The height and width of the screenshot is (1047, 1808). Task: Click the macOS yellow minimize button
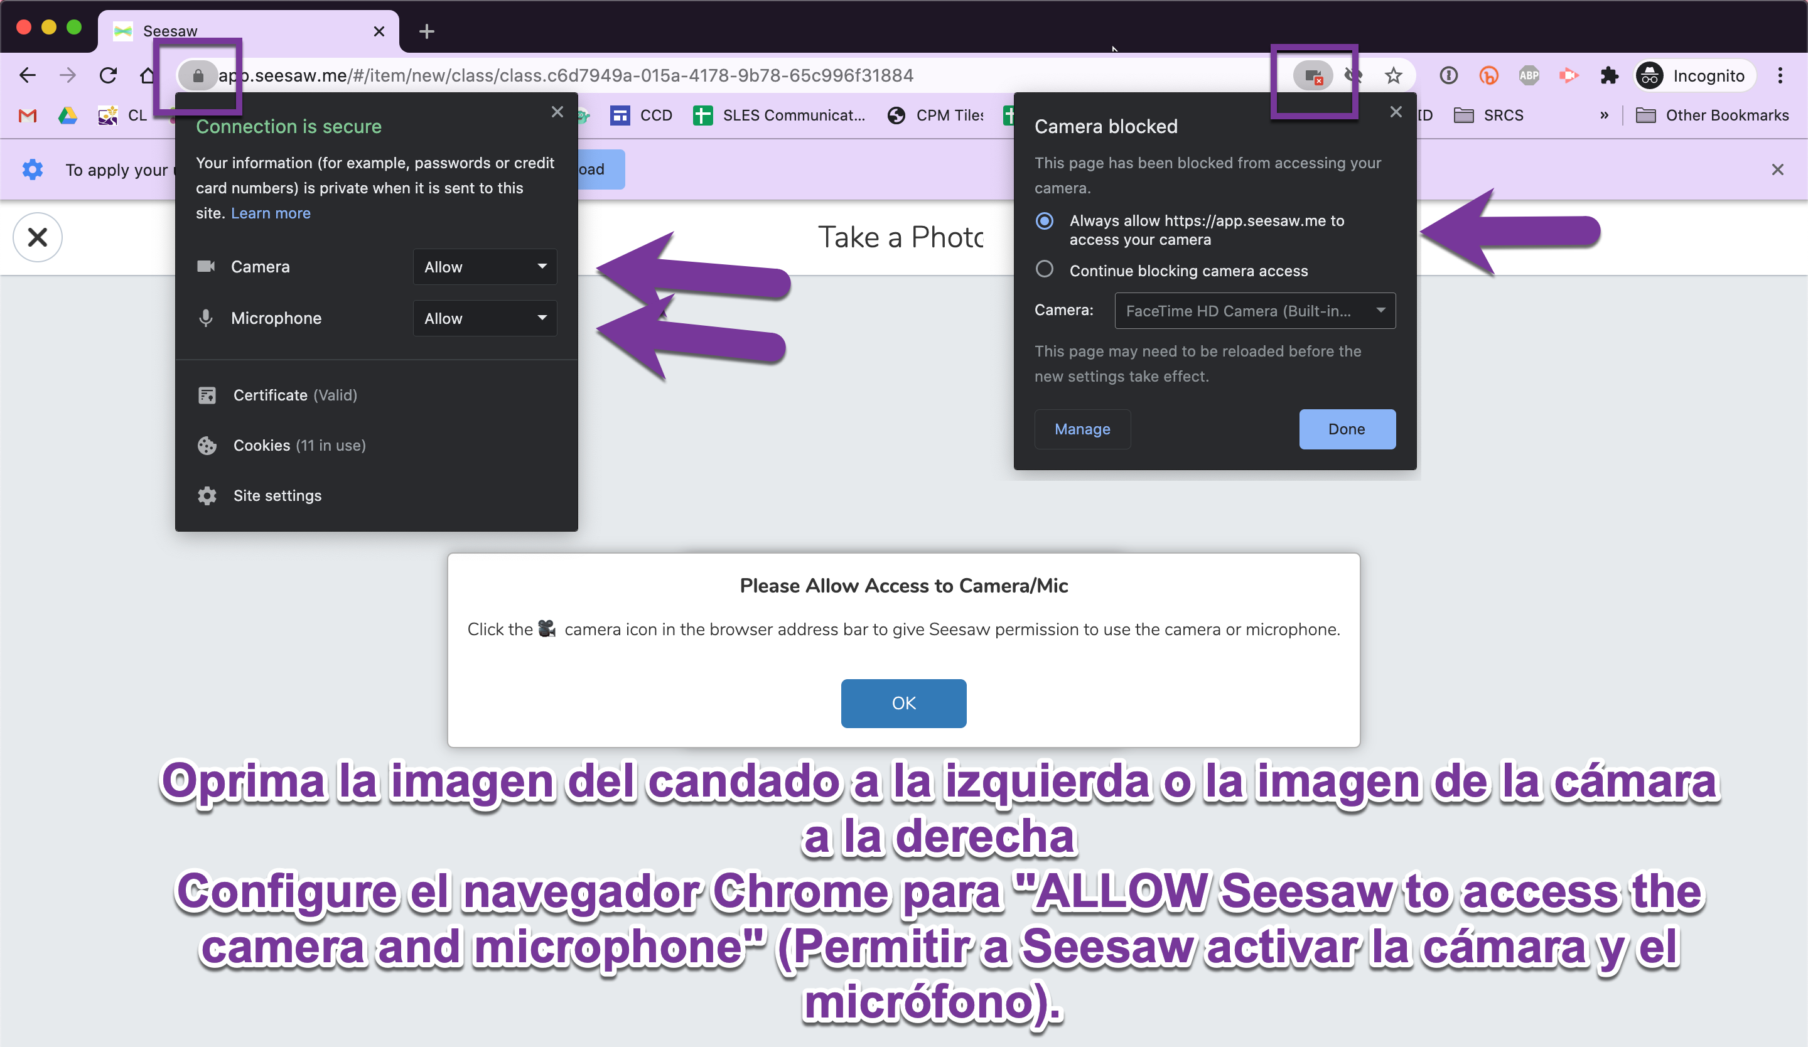point(49,27)
